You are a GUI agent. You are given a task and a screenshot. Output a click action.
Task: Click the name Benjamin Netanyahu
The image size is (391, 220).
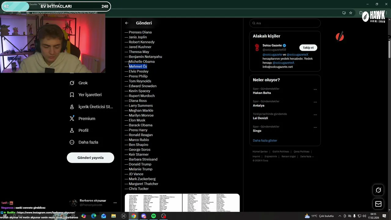(x=145, y=57)
